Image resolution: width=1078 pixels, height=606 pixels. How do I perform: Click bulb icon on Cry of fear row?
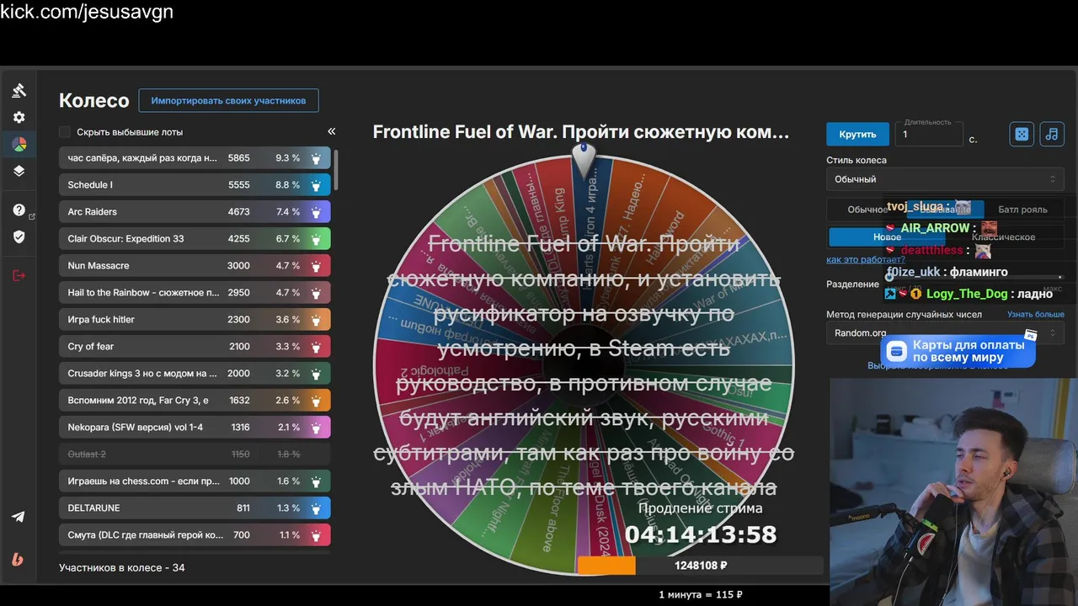click(x=316, y=347)
